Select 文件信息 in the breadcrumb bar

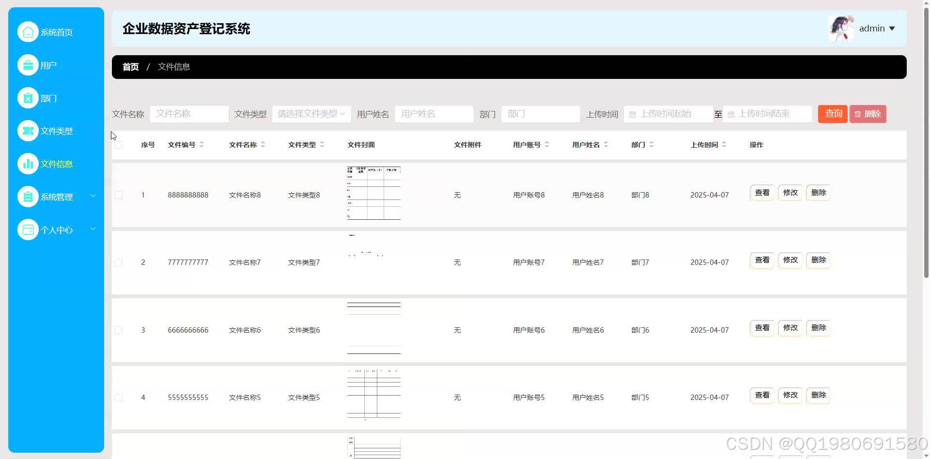pos(173,67)
